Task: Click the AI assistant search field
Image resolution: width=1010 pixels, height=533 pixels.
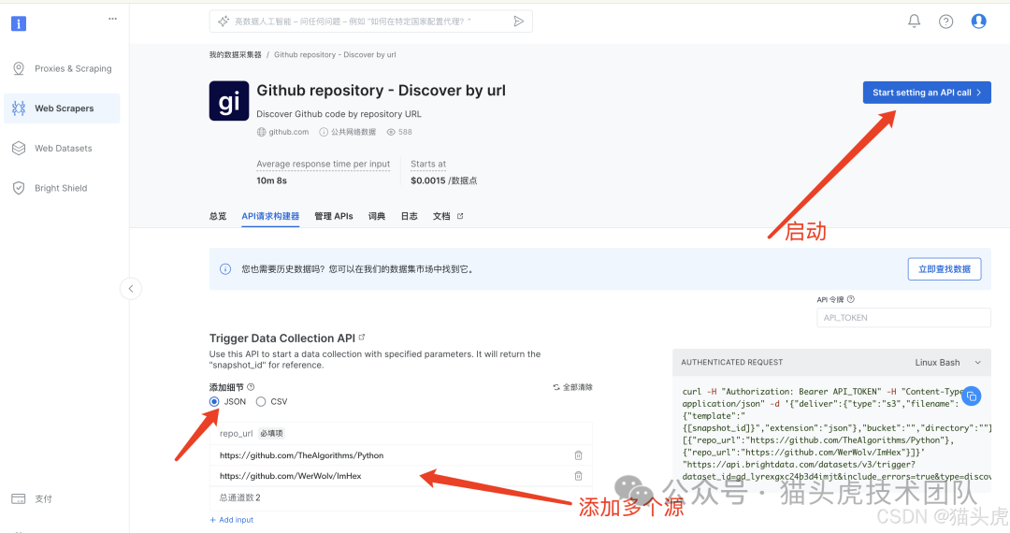Action: [370, 22]
